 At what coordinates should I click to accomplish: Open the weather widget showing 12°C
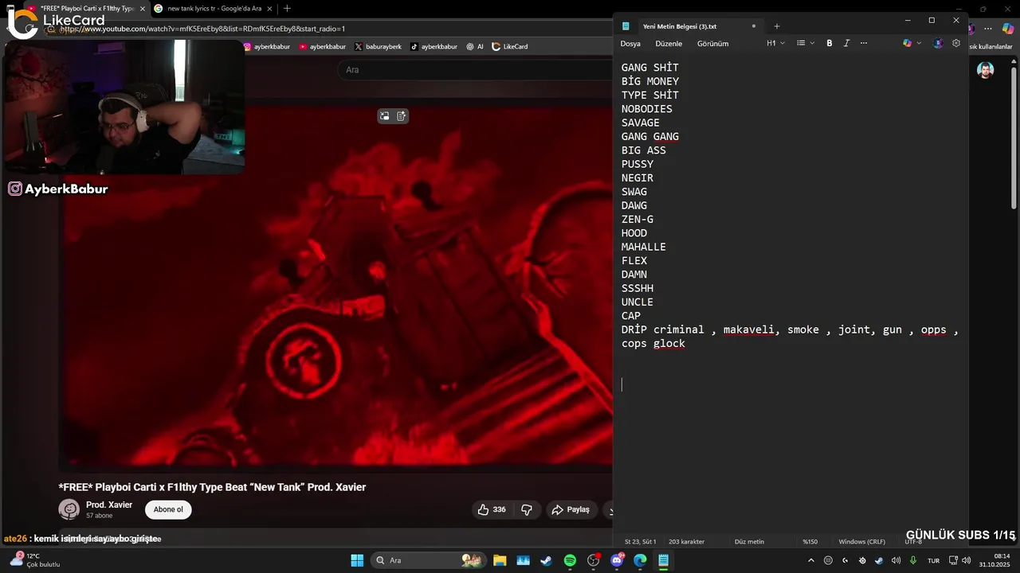tap(34, 560)
